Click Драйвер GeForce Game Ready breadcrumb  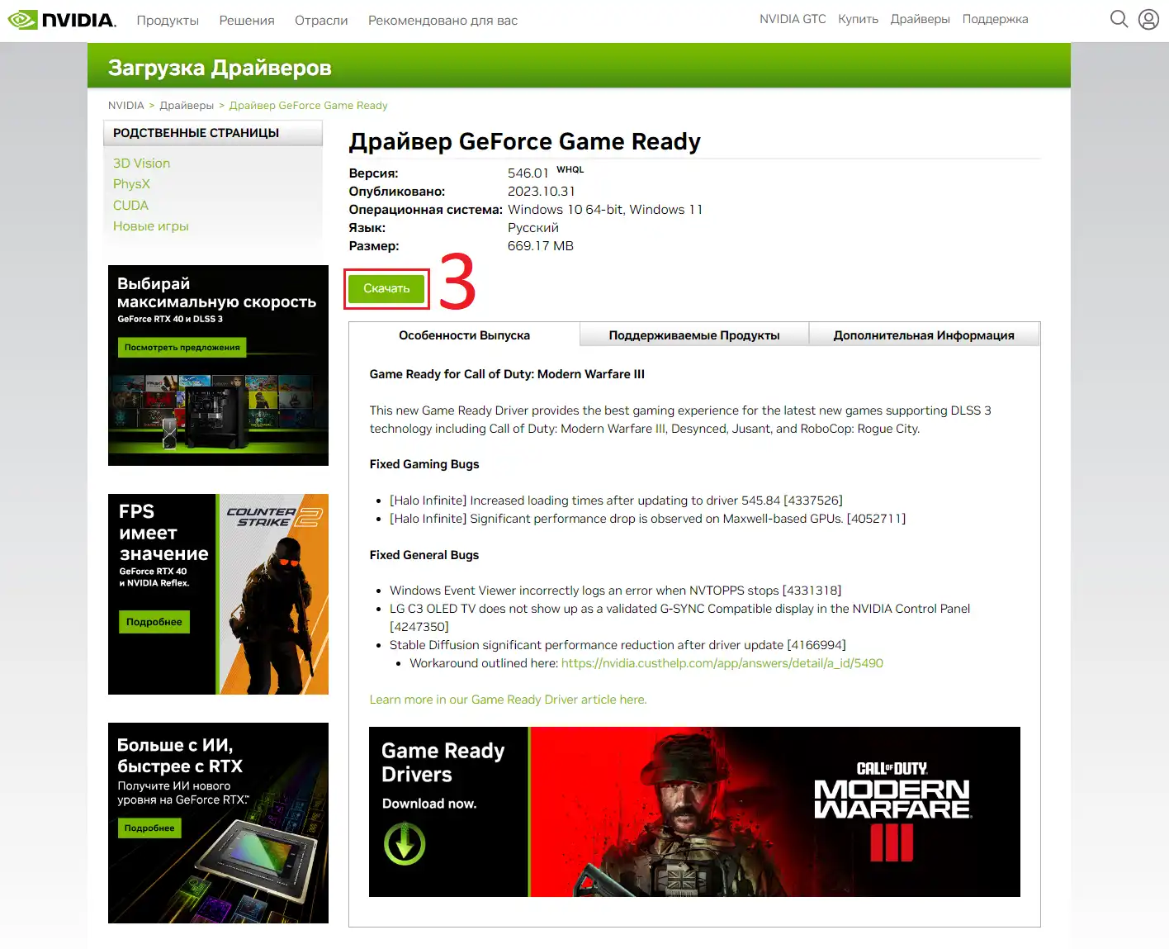pyautogui.click(x=308, y=106)
